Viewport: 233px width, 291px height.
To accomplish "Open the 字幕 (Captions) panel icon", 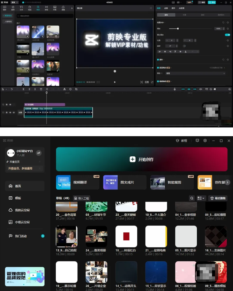I will click(x=55, y=8).
